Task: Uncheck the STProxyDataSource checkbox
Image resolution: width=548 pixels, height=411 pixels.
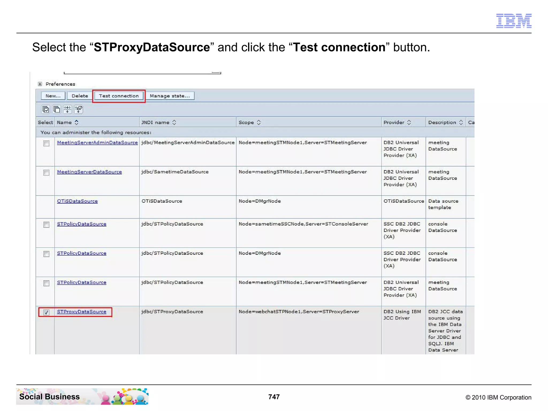Action: click(x=46, y=312)
